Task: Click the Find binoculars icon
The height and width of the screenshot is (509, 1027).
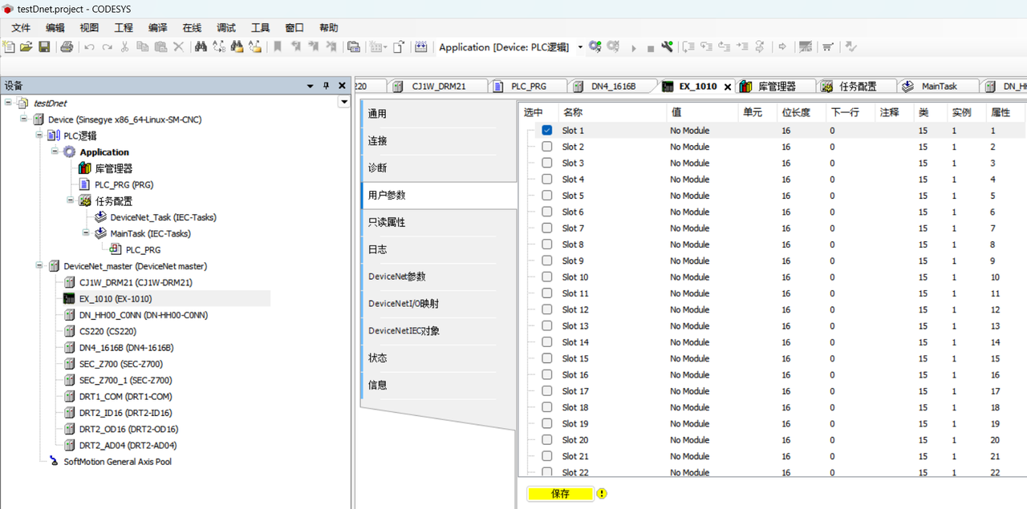Action: pos(201,47)
